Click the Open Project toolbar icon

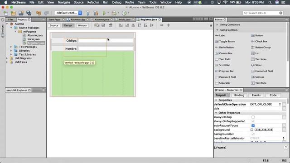[21, 13]
